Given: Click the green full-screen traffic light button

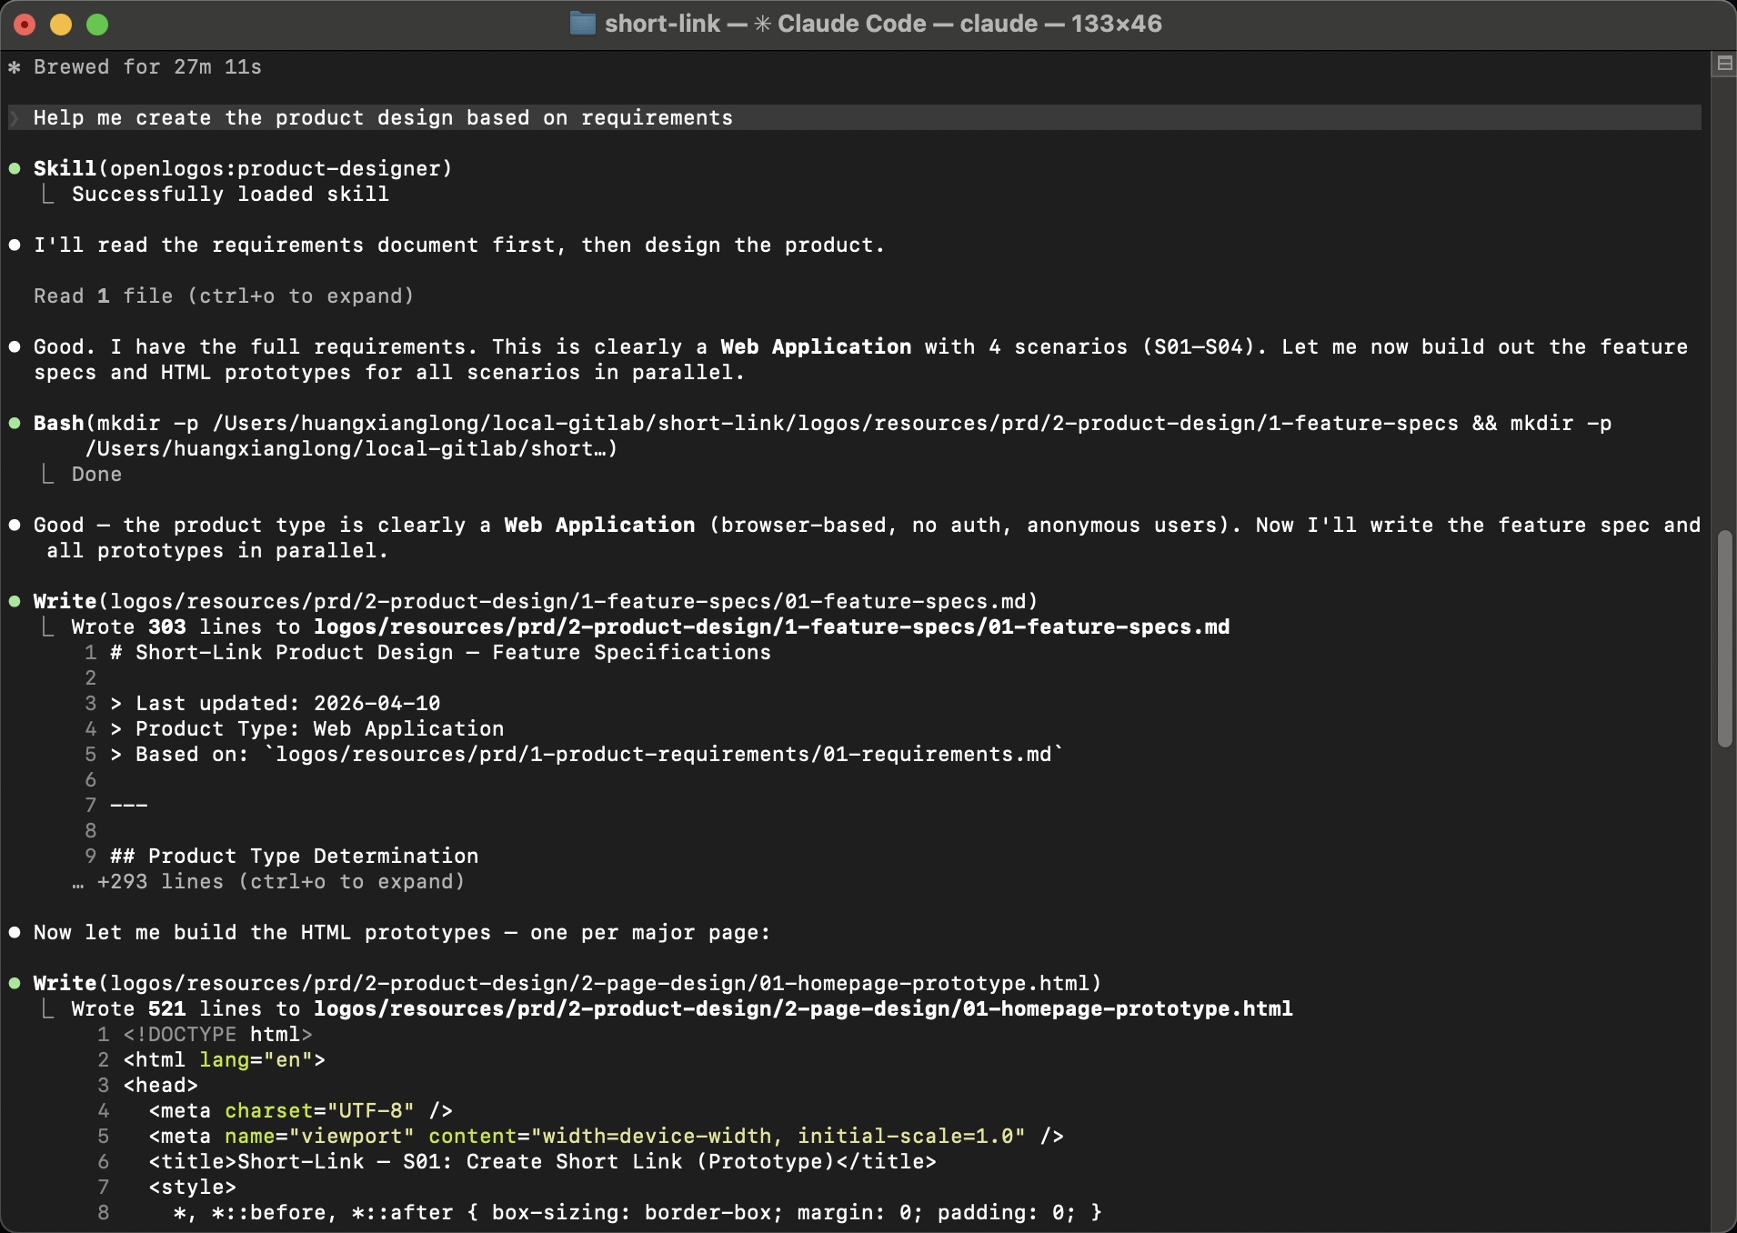Looking at the screenshot, I should pyautogui.click(x=97, y=25).
